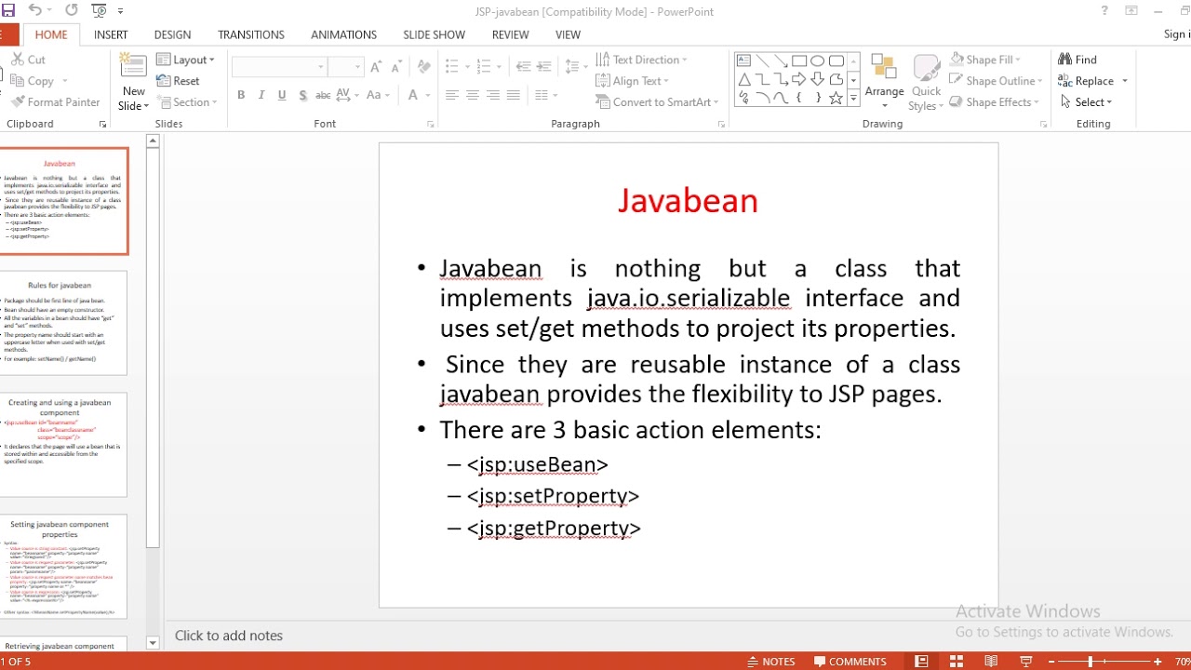Toggle Justify paragraph alignment
Viewport: 1191px width, 670px height.
[x=514, y=95]
